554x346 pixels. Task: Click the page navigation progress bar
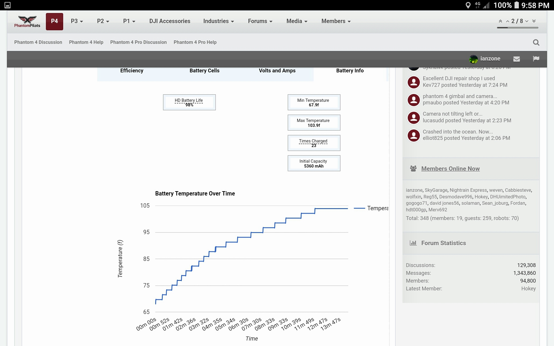pyautogui.click(x=517, y=28)
